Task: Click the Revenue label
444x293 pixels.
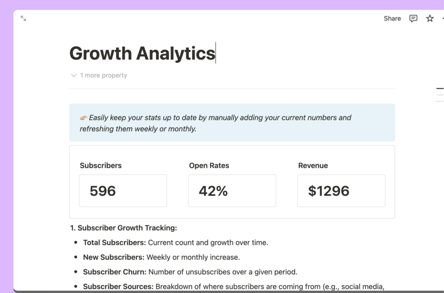Action: tap(313, 166)
